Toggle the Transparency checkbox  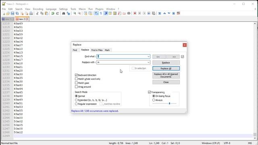tap(150, 92)
